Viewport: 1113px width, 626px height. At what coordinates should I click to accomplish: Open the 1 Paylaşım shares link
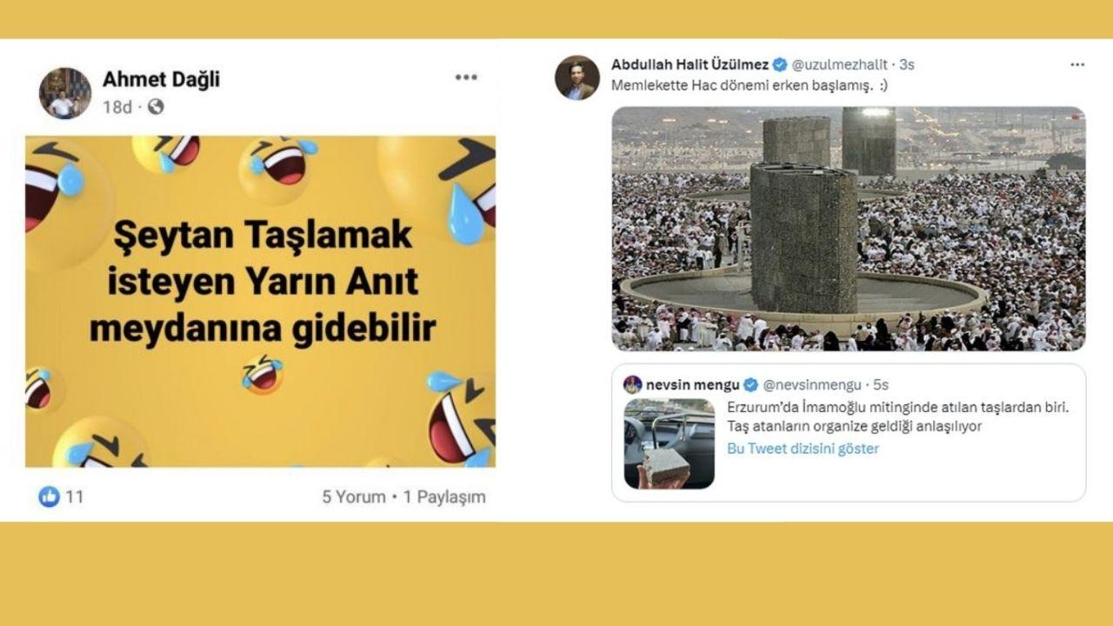[x=444, y=496]
